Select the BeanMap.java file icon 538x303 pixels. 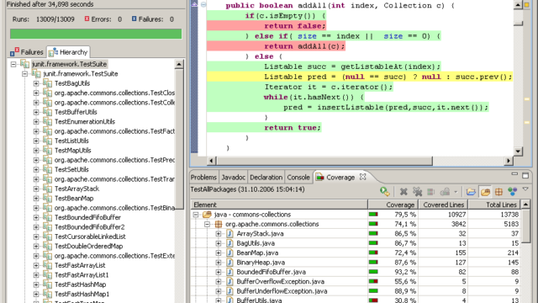pyautogui.click(x=230, y=252)
